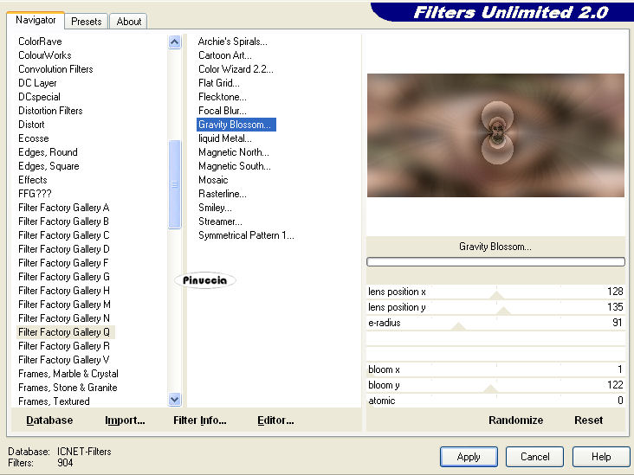Screen dimensions: 634x475
Task: Choose Magnetic South... filter
Action: coord(235,166)
